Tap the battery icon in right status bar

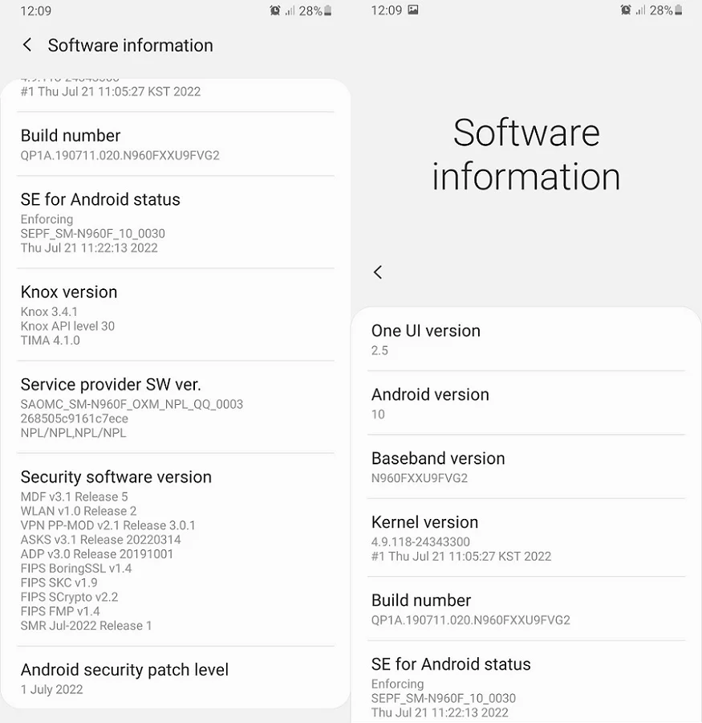click(678, 10)
